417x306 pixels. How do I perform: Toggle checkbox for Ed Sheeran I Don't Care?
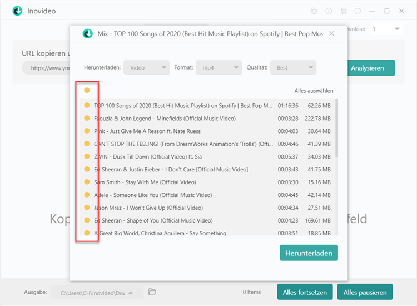click(87, 169)
